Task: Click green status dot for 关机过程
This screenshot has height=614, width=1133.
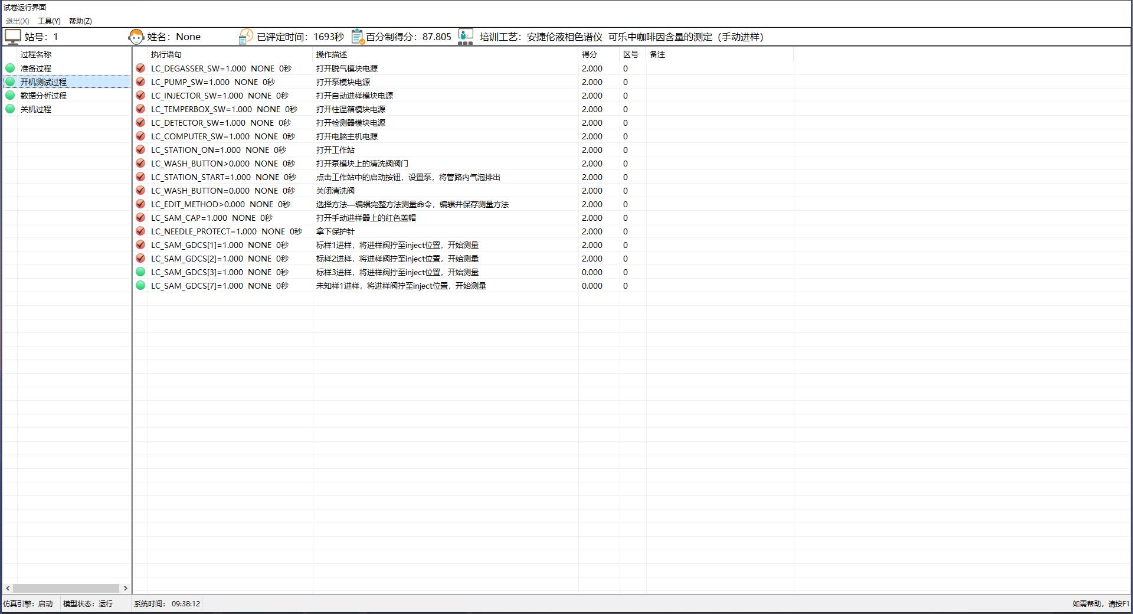Action: click(x=10, y=109)
